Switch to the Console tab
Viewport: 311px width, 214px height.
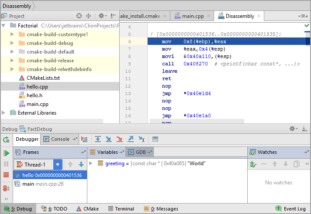(60, 139)
